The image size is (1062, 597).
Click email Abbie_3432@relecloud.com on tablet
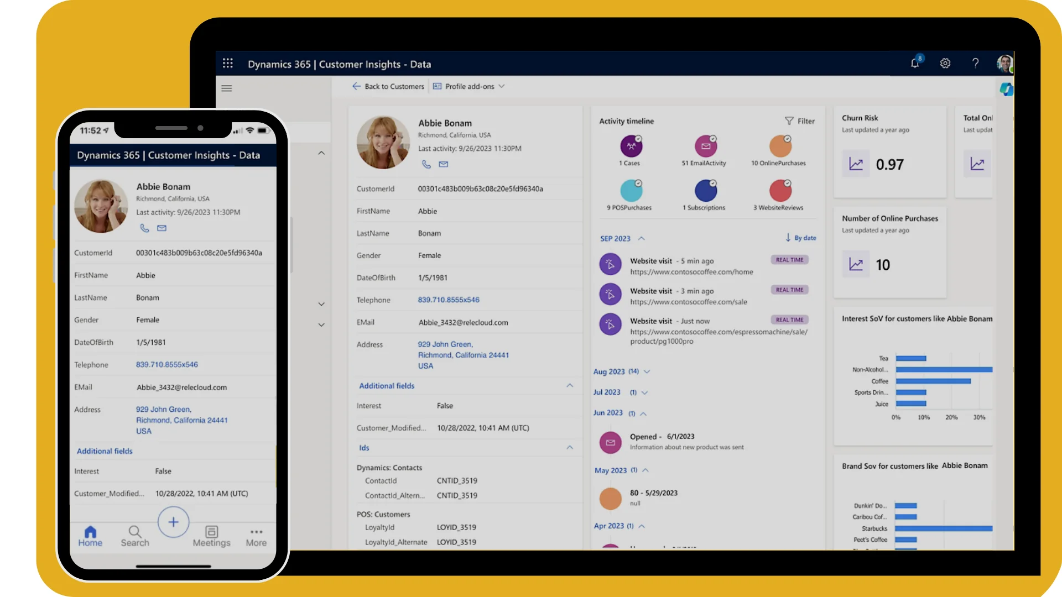click(x=463, y=322)
